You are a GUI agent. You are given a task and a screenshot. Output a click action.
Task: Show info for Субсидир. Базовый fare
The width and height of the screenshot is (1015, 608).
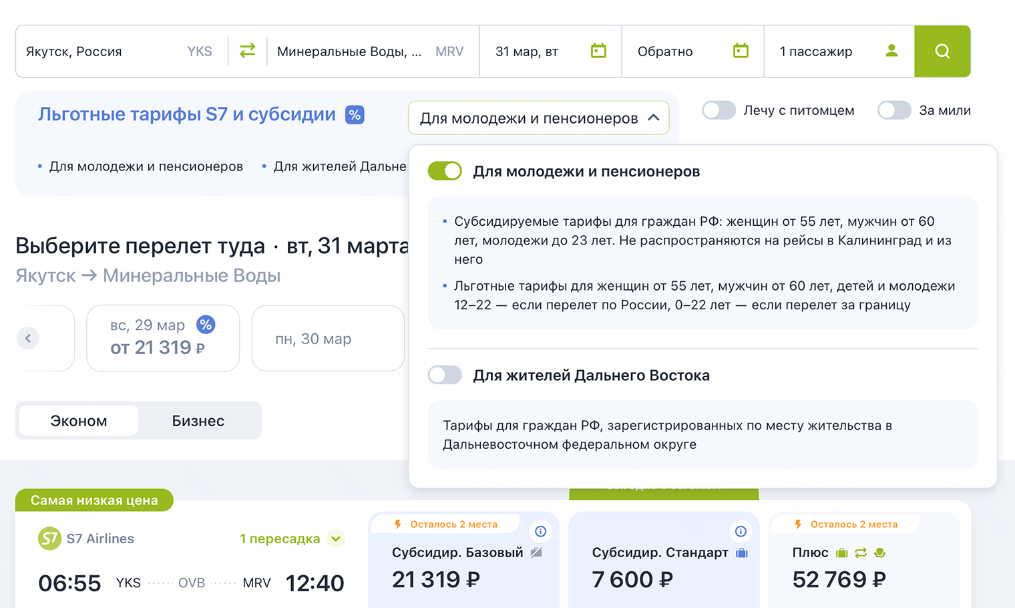pos(540,531)
